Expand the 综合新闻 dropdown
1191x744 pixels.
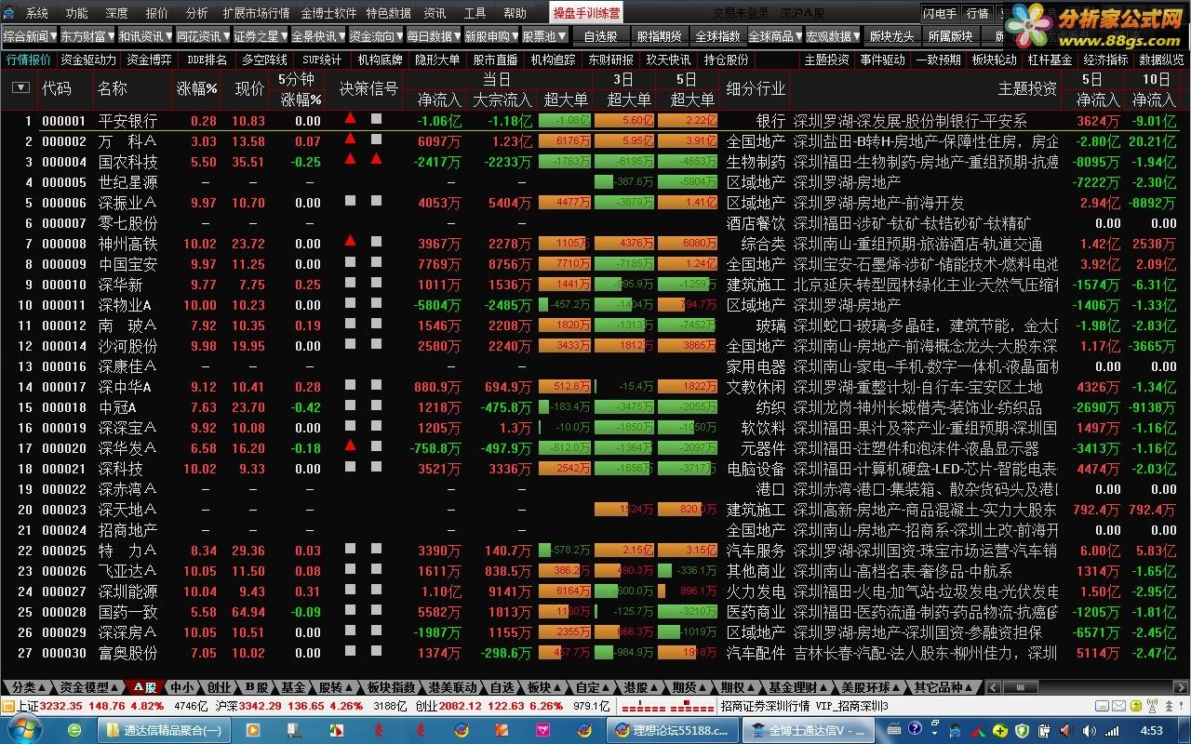29,36
